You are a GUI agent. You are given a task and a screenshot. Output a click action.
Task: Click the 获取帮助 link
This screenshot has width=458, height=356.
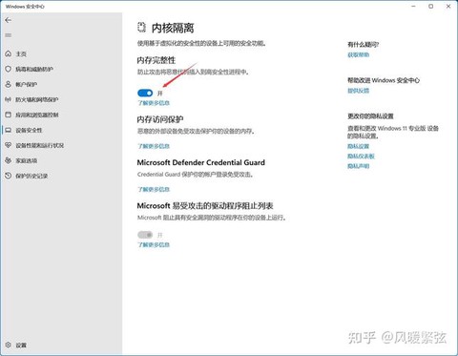click(359, 54)
